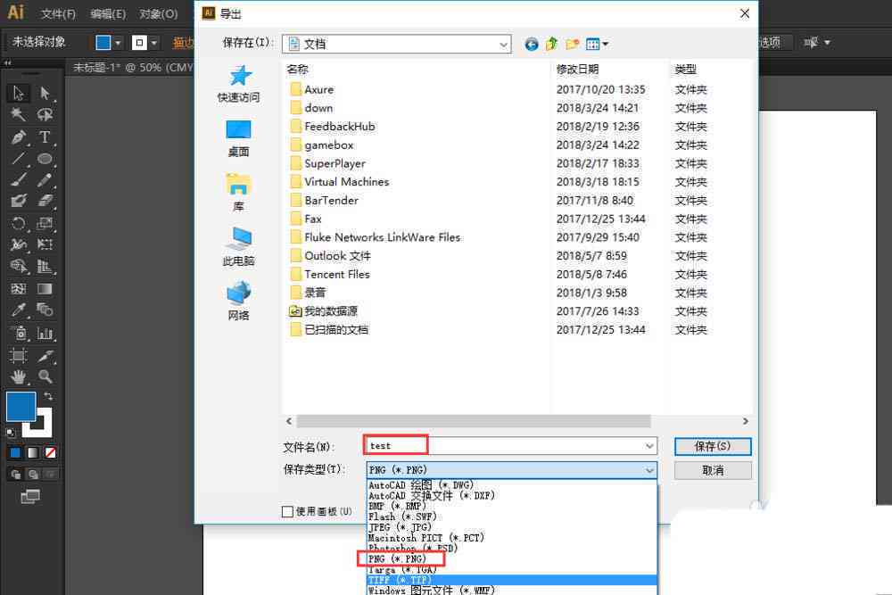Open 快速访问 in dialog sidebar
This screenshot has width=892, height=595.
click(x=239, y=84)
